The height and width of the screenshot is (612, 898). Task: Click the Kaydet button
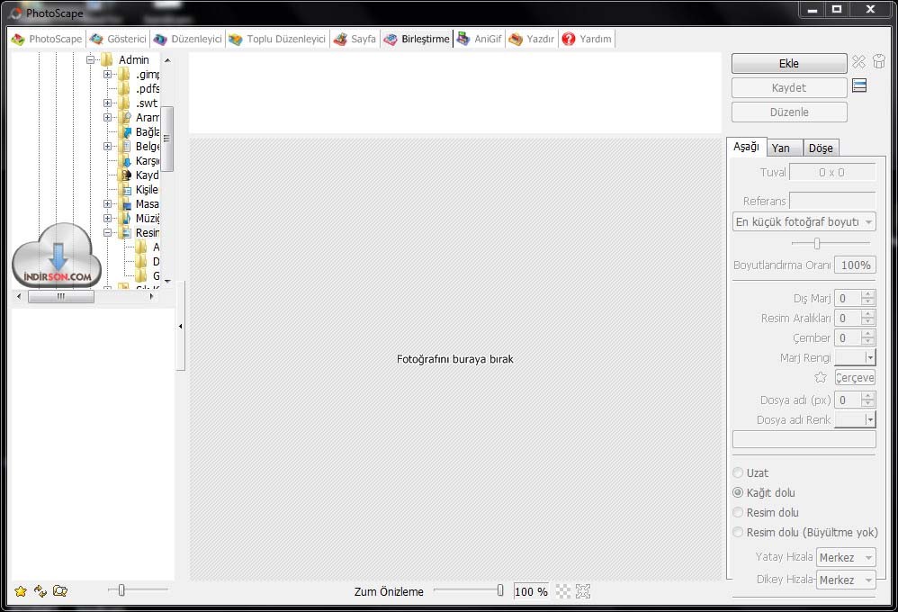pos(789,87)
